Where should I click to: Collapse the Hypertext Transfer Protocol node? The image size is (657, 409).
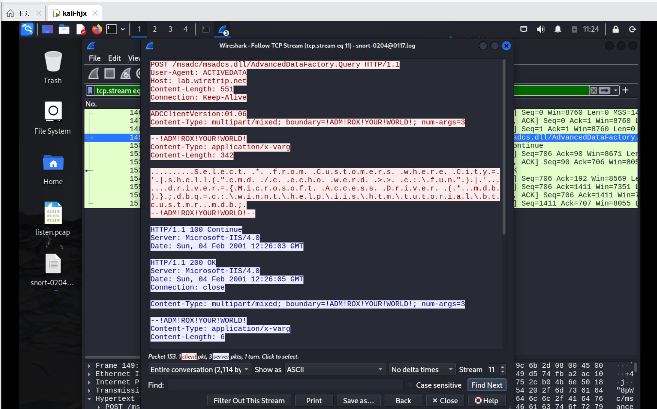coord(89,399)
